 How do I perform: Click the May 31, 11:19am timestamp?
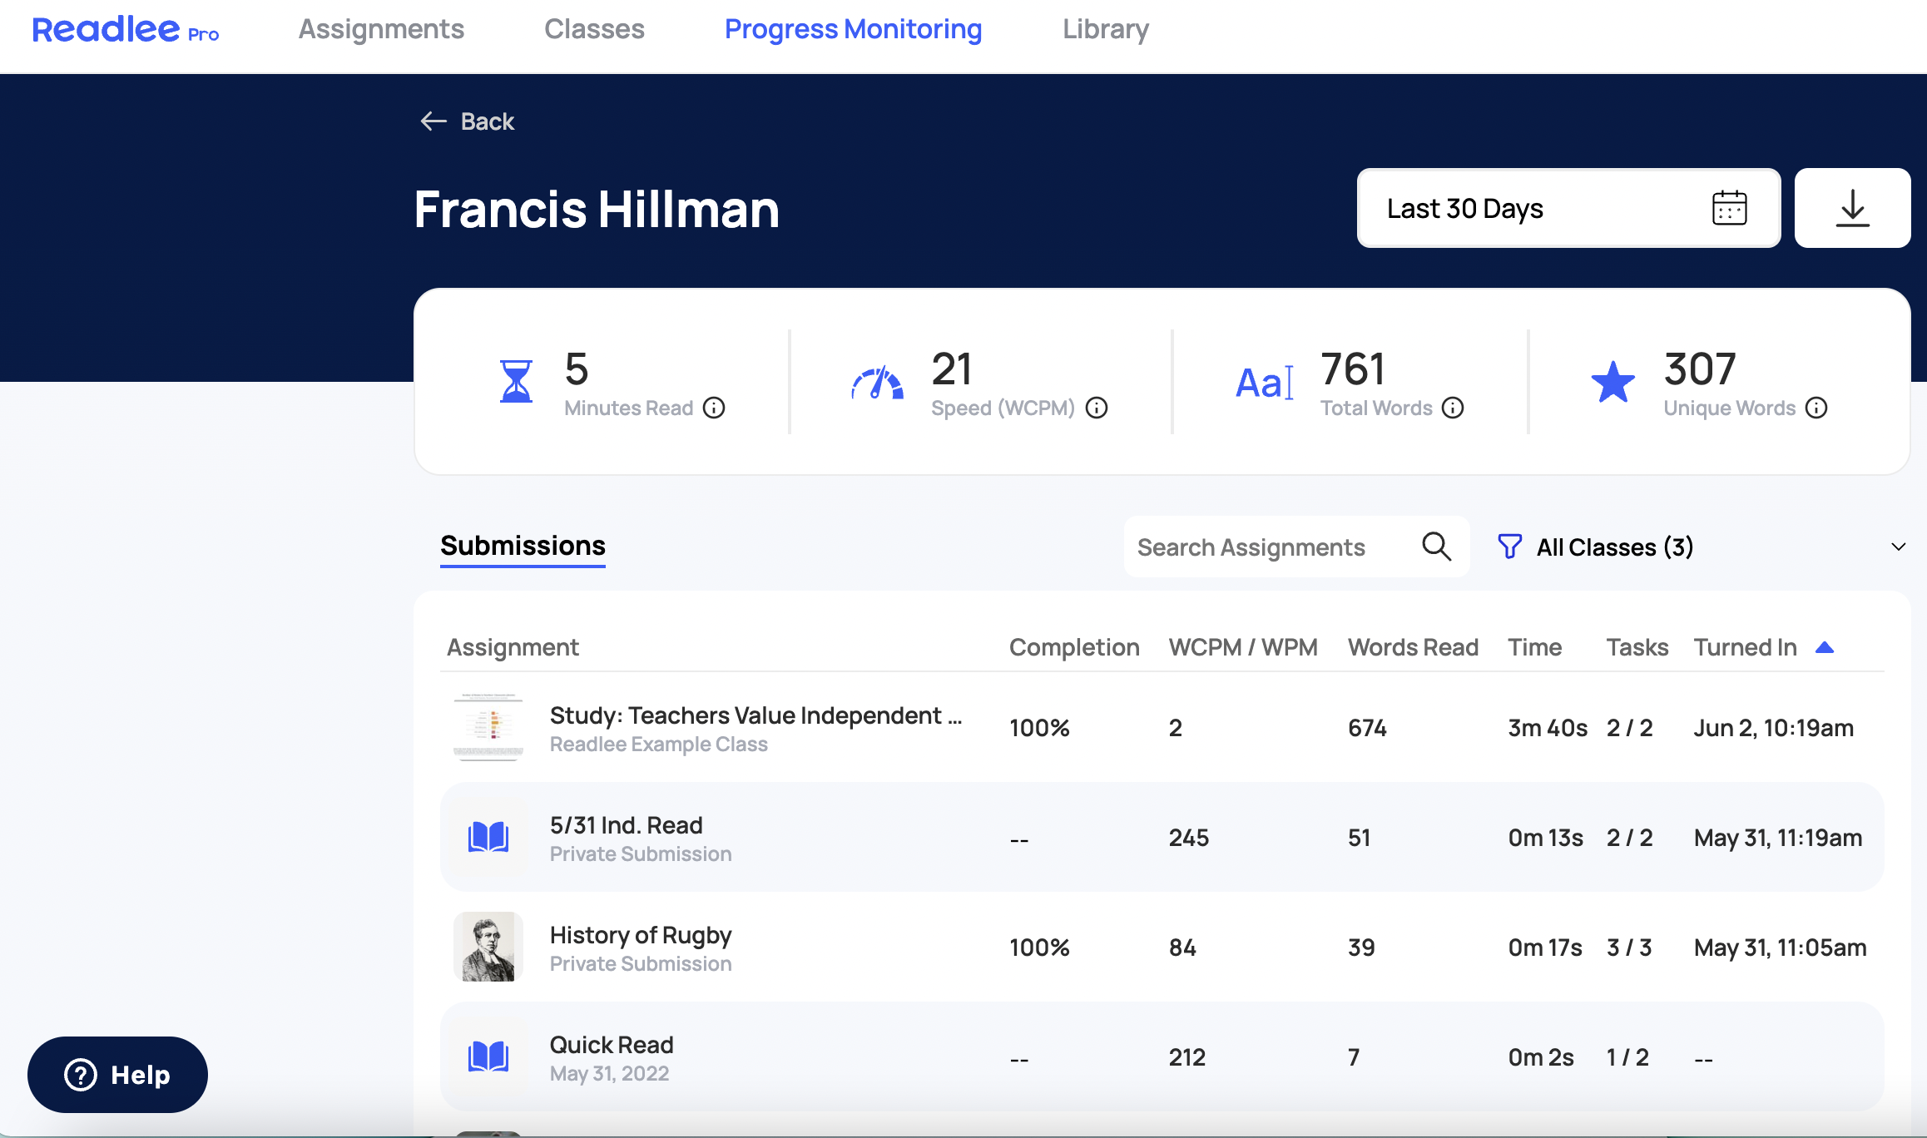[1778, 838]
